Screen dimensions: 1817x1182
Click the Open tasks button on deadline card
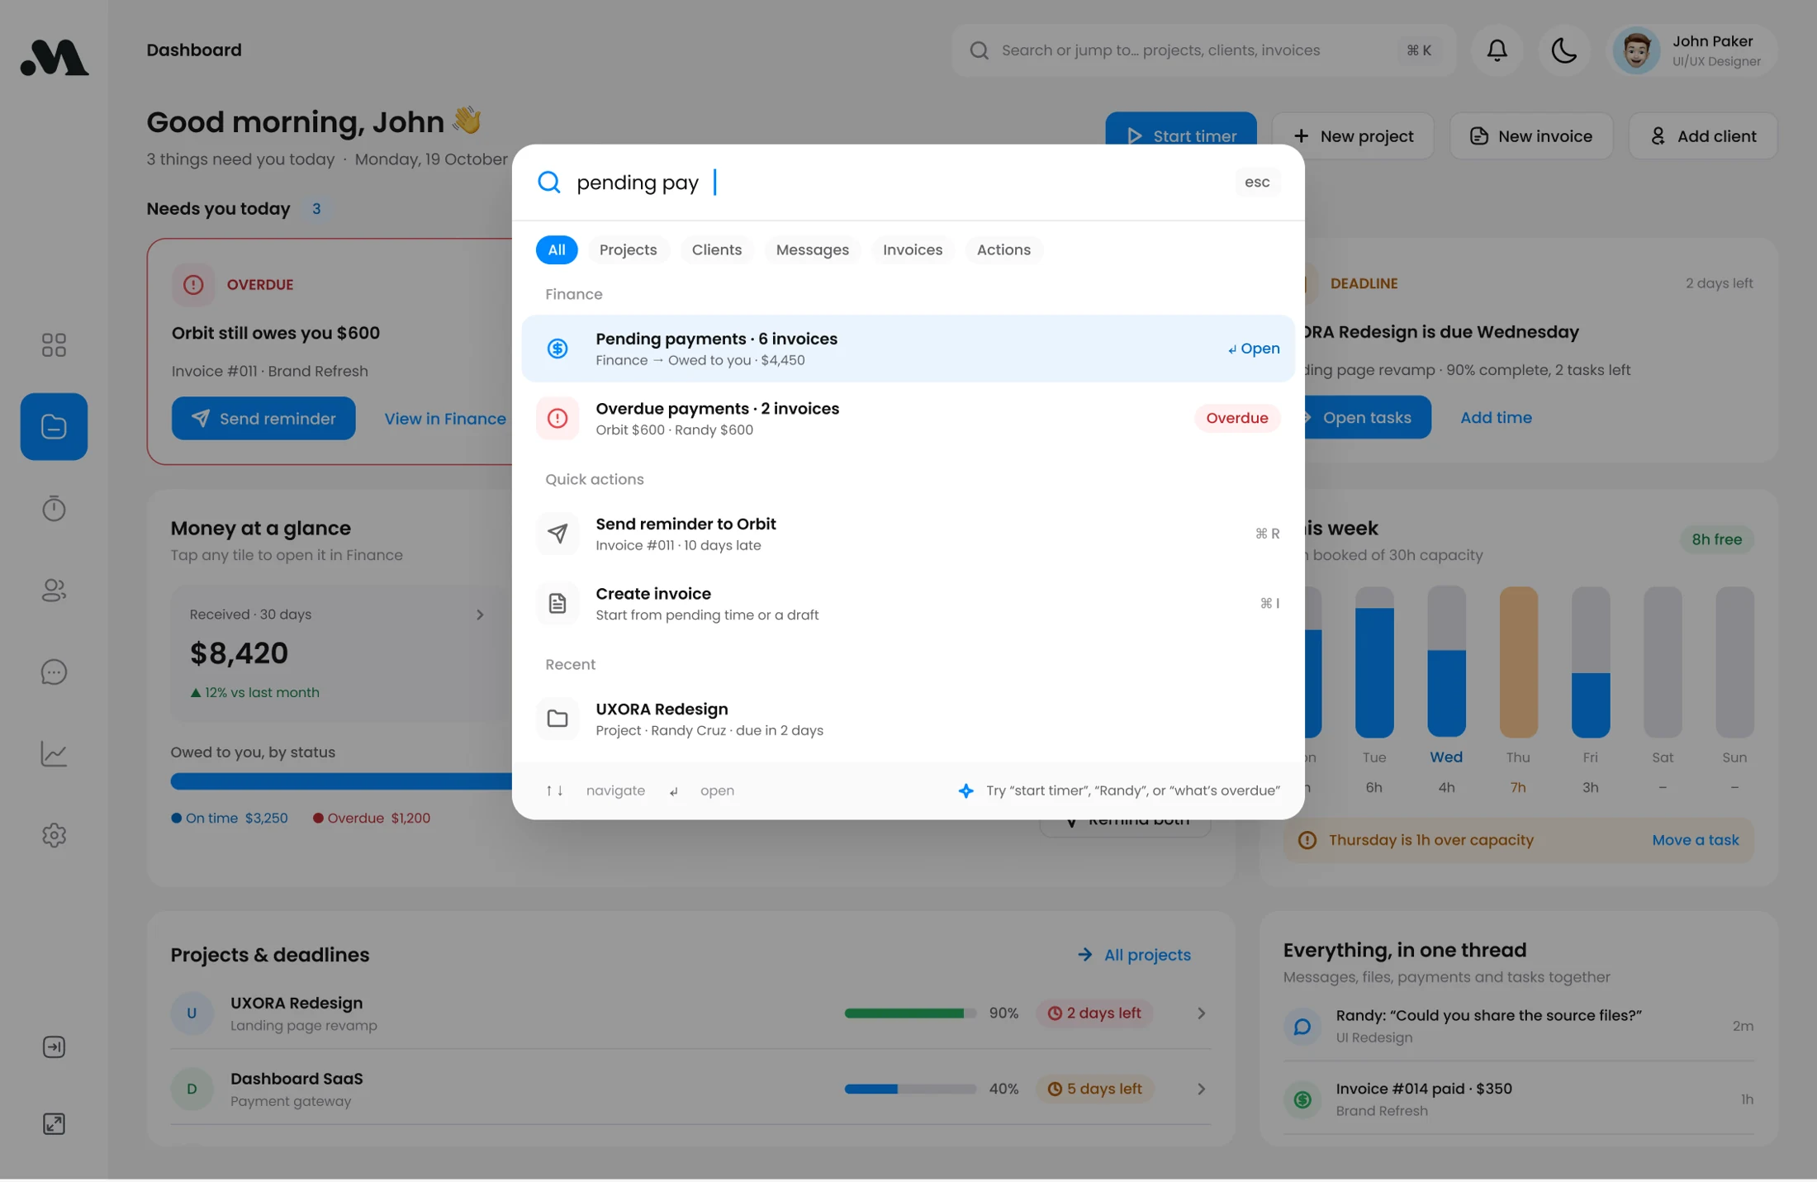tap(1367, 418)
